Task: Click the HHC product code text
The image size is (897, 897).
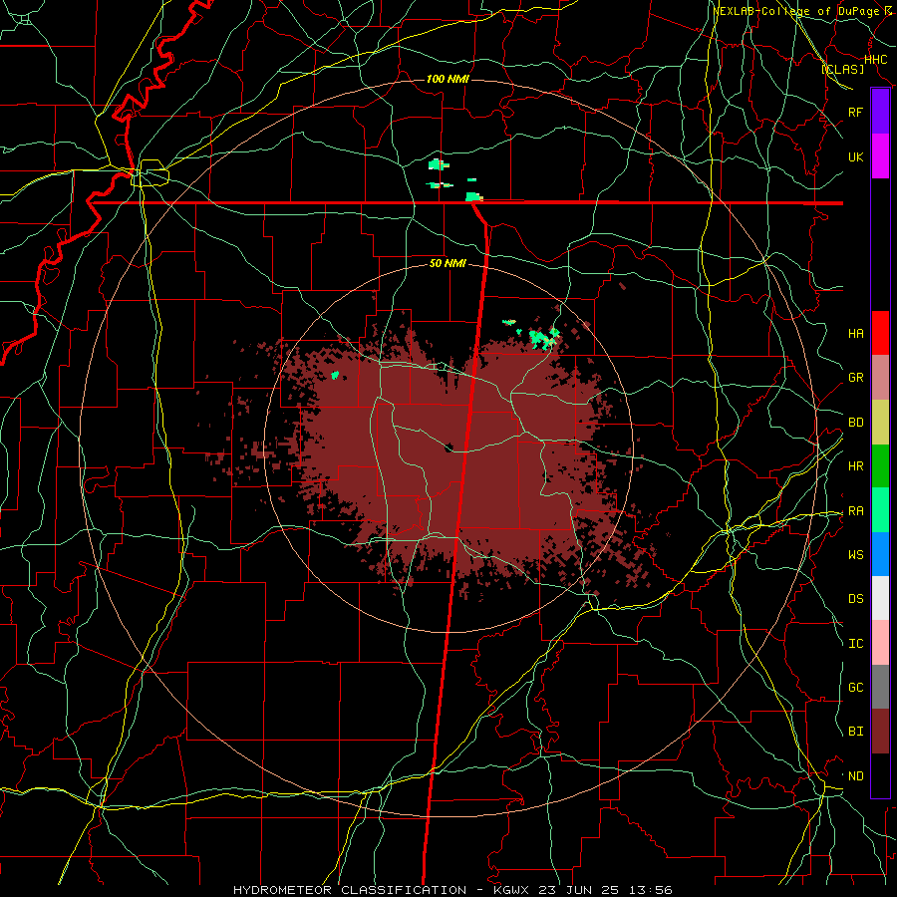Action: 876,59
